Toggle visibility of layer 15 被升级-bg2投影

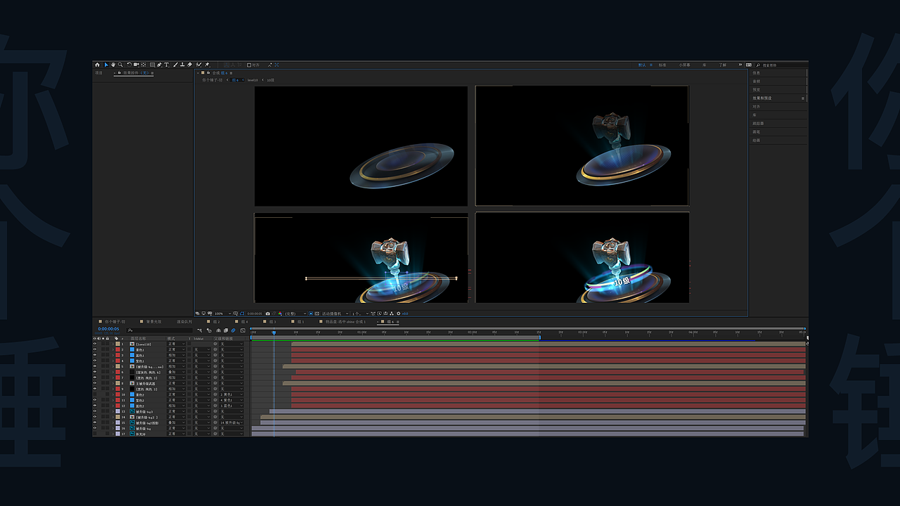click(x=95, y=422)
